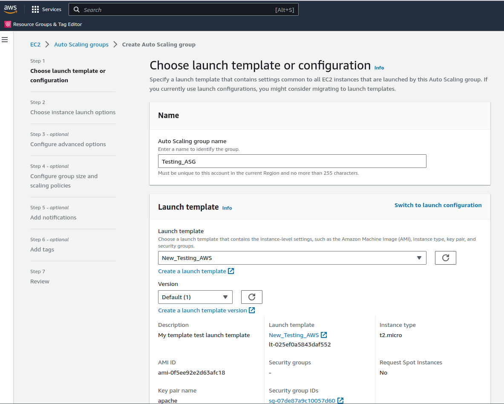This screenshot has width=504, height=404.
Task: Open New_Testing_AWS template details link
Action: click(x=294, y=335)
